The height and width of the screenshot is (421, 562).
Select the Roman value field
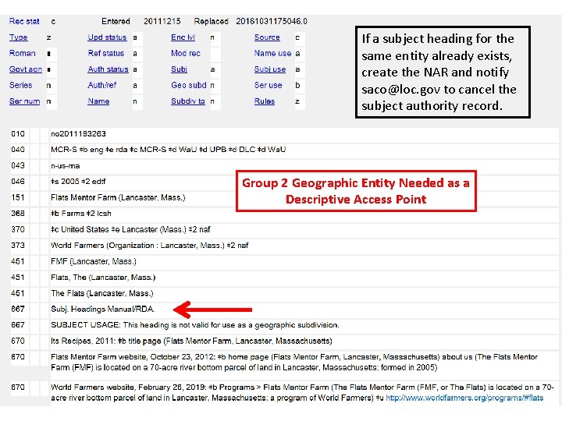(x=52, y=54)
